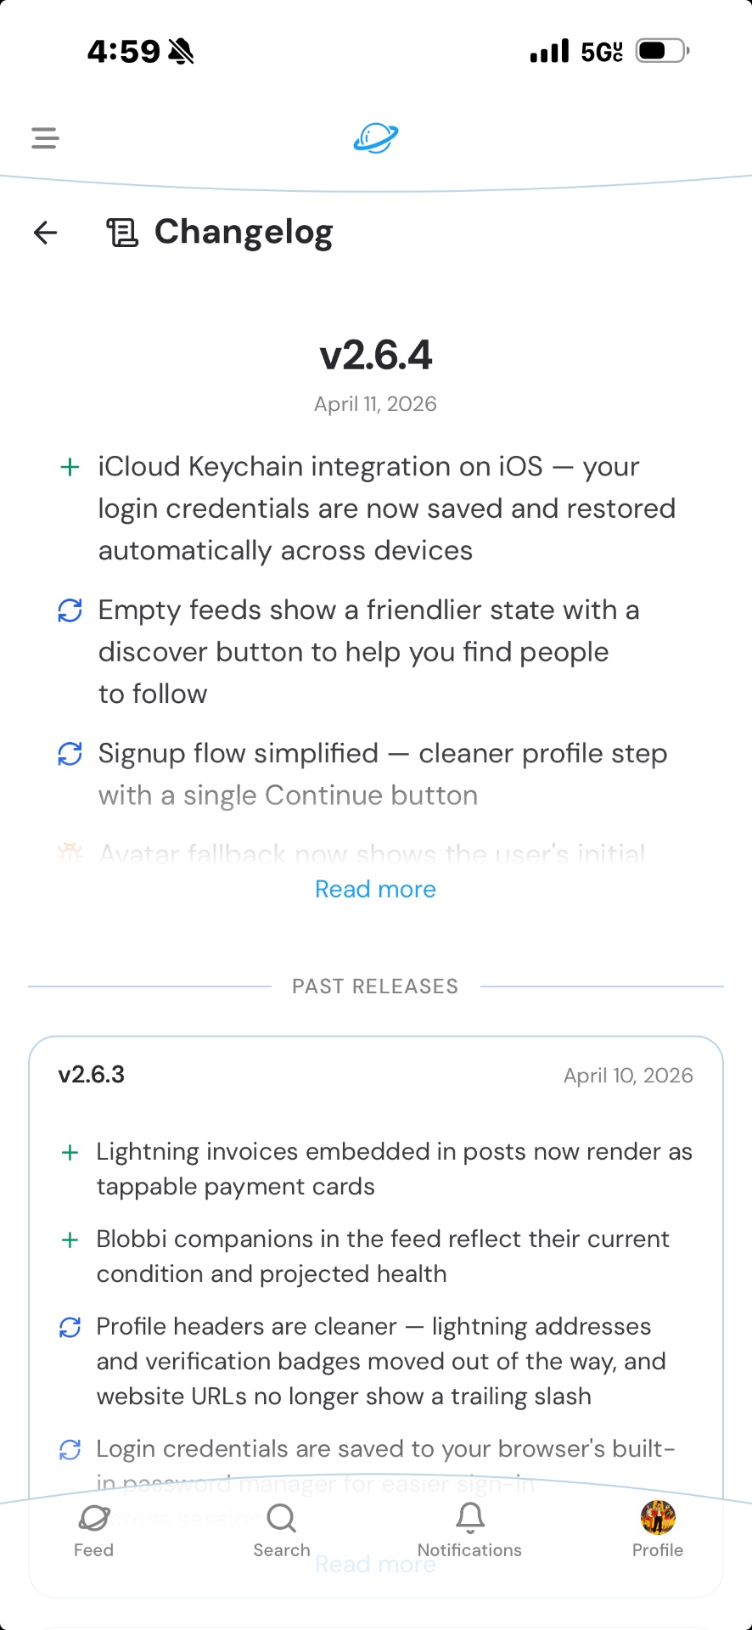Tap the plus icon beside iCloud Keychain entry

pyautogui.click(x=70, y=467)
